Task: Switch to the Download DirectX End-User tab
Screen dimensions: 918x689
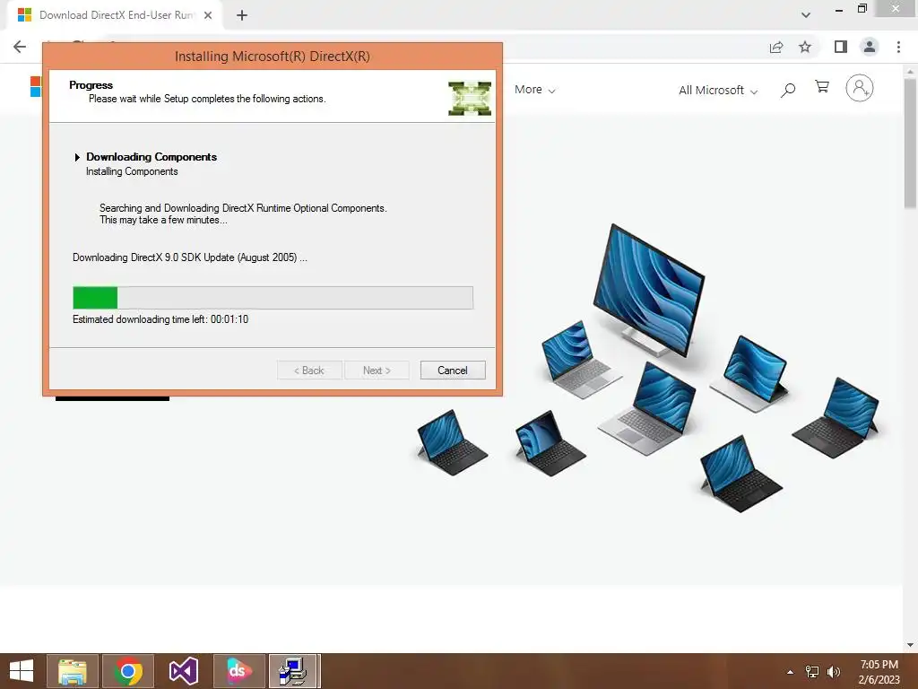Action: [x=116, y=15]
